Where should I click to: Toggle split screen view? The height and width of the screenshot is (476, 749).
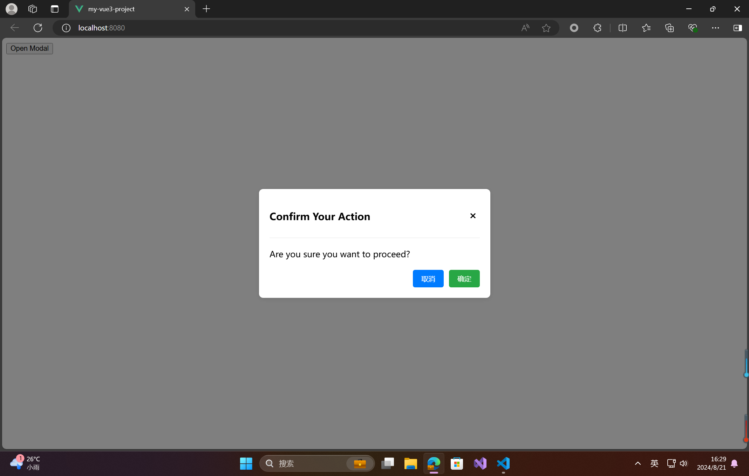[x=622, y=28]
